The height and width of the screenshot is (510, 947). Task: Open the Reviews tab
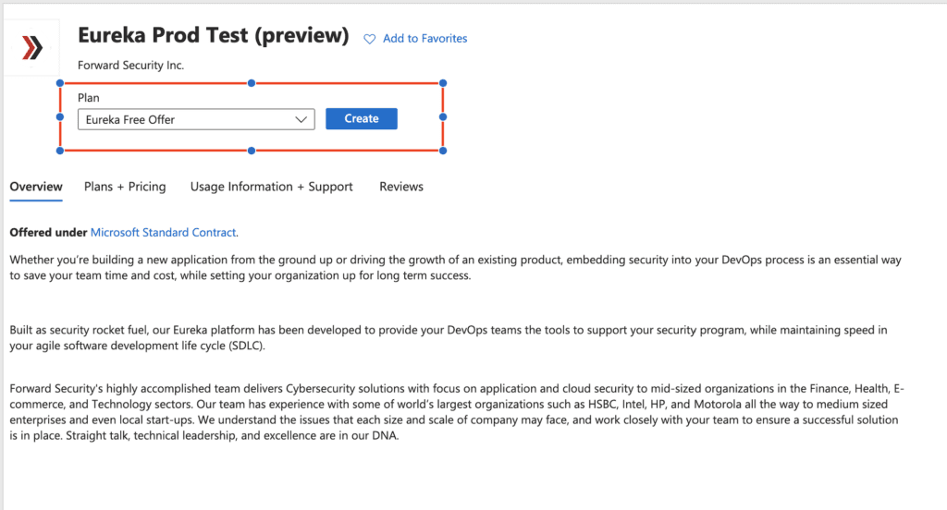point(401,187)
